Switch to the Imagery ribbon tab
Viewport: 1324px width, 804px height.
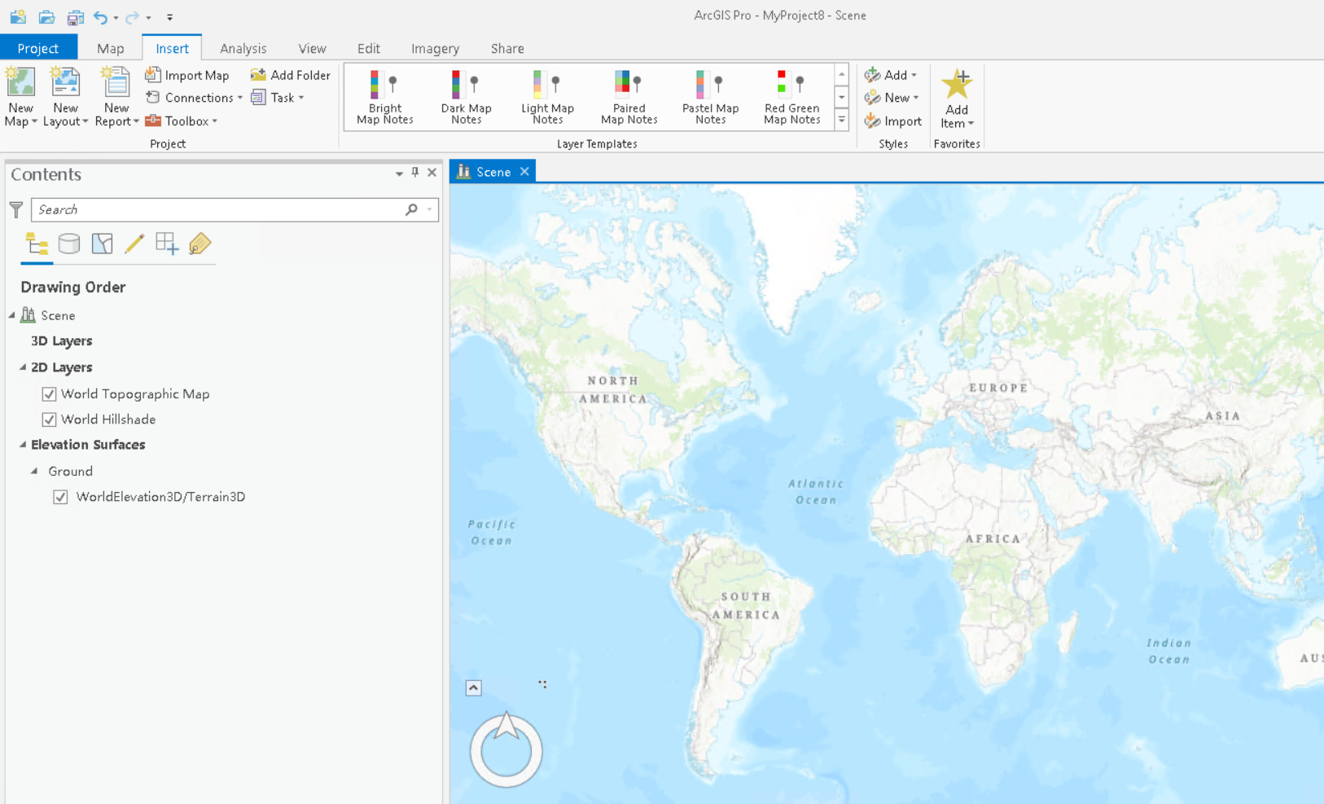pos(435,48)
